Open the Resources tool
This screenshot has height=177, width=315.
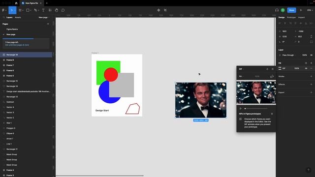[50, 10]
